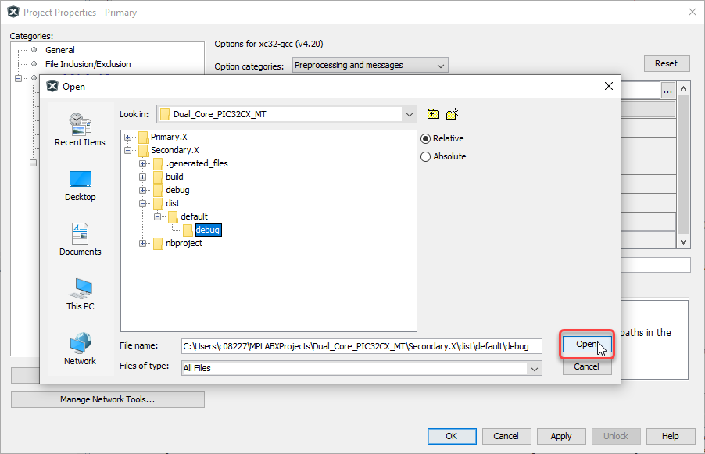
Task: Open Manage Network Tools
Action: point(107,399)
